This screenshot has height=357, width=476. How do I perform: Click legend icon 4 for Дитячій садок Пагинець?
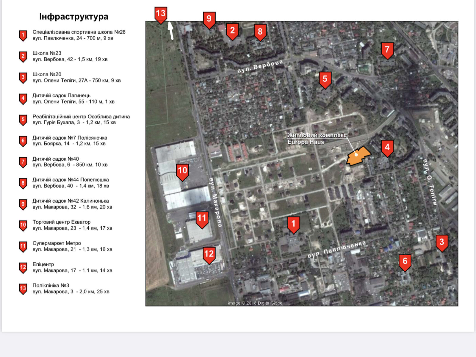23,99
